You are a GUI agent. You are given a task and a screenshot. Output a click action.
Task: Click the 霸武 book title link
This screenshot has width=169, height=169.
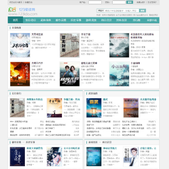[106, 100]
